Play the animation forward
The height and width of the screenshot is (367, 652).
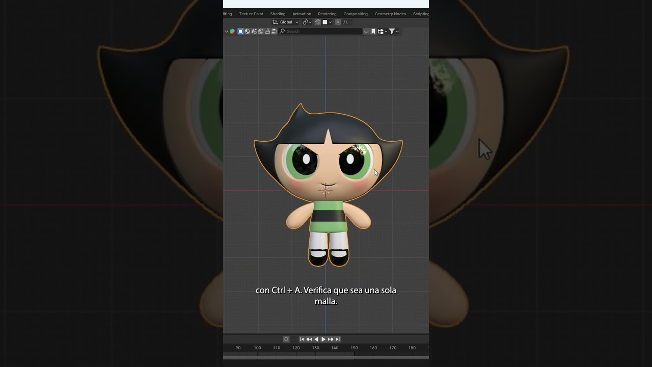323,339
